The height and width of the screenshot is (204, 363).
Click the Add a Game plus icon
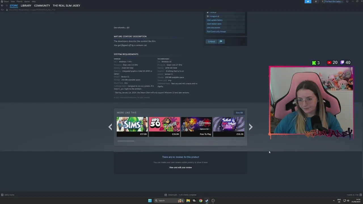coord(2,195)
